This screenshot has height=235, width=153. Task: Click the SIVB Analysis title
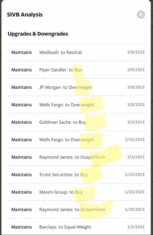[x=25, y=15]
